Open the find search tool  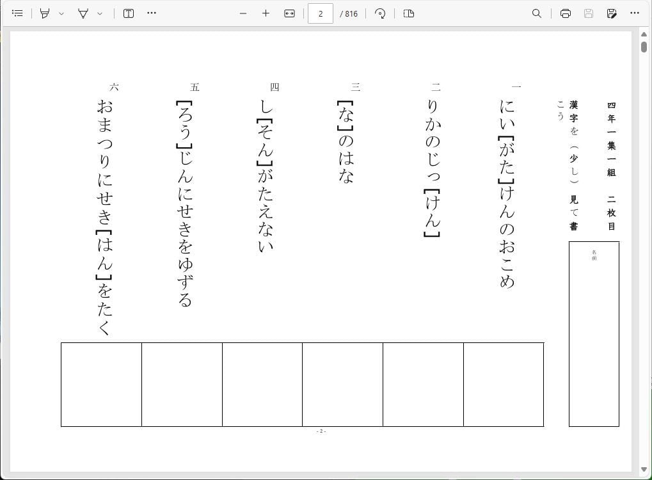click(x=537, y=13)
